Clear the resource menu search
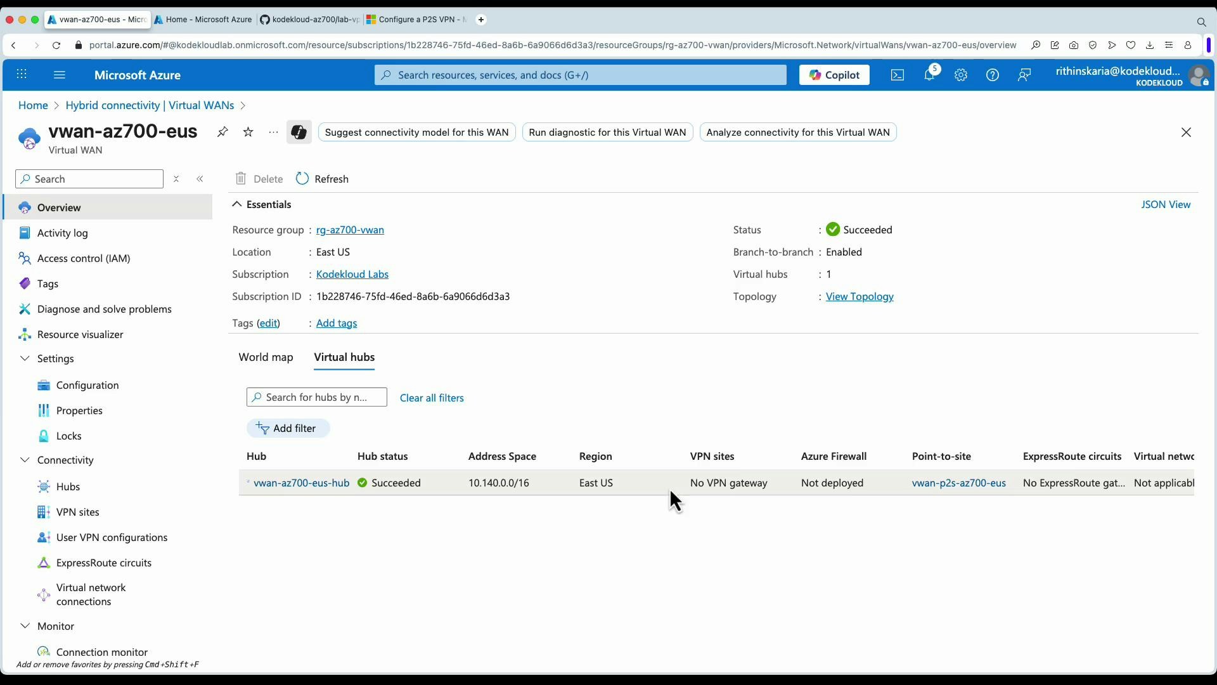 point(176,179)
